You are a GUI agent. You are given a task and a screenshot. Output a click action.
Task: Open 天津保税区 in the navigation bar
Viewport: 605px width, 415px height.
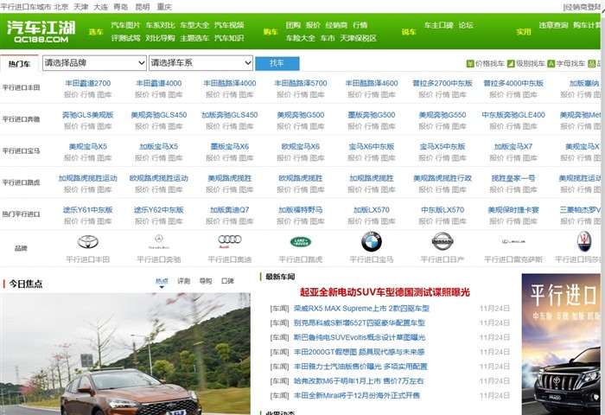[359, 38]
